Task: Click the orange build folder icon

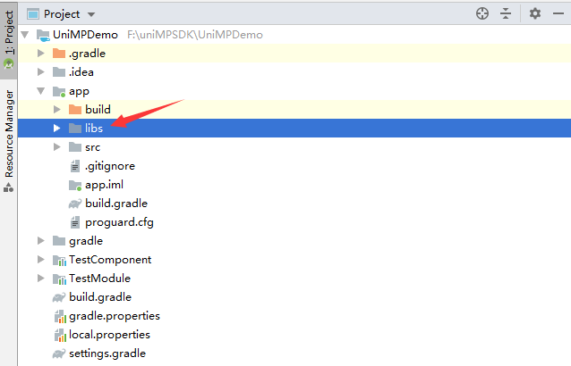Action: [75, 109]
